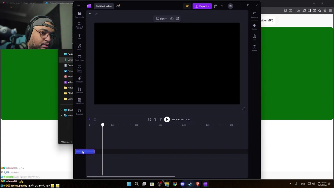Expand Network in File Explorer

click(61, 115)
